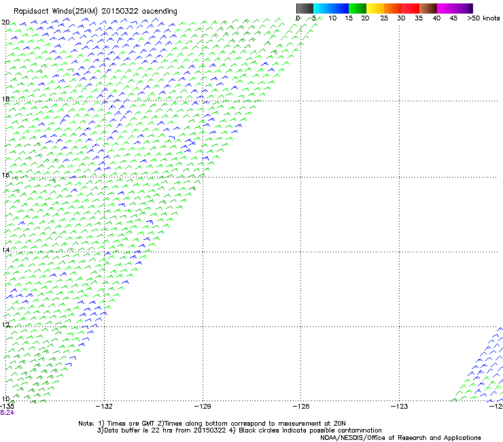Click the '45' label under the color bar
Image resolution: width=503 pixels, height=442 pixels.
(453, 18)
